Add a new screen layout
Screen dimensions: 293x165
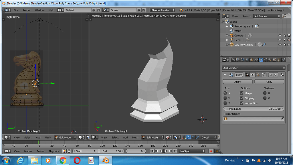(94, 10)
